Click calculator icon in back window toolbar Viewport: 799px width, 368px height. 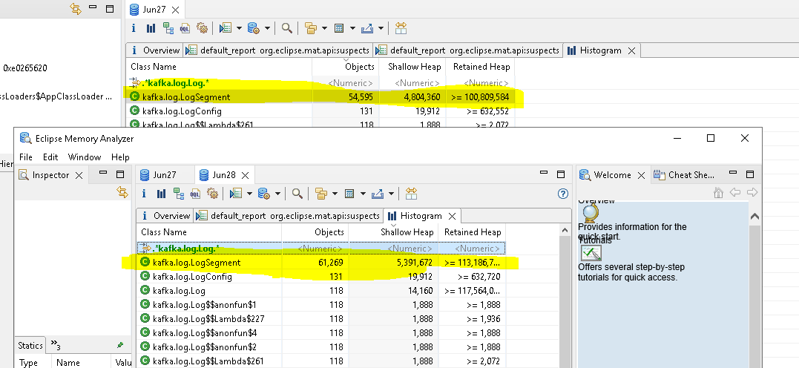tap(339, 28)
